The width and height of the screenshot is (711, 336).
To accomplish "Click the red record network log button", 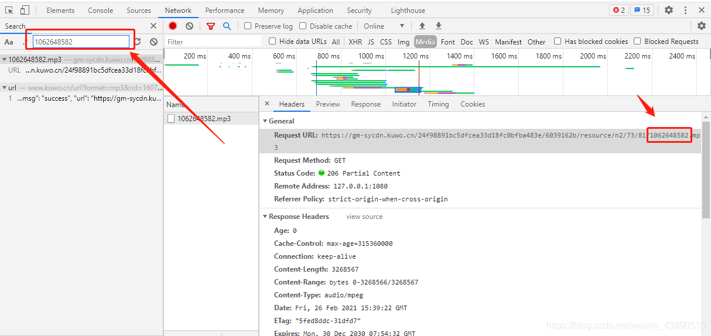I will point(173,26).
